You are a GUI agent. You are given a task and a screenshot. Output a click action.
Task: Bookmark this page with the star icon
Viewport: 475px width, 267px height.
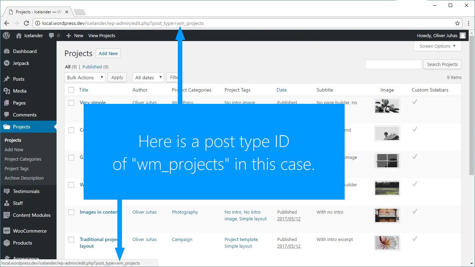point(457,23)
